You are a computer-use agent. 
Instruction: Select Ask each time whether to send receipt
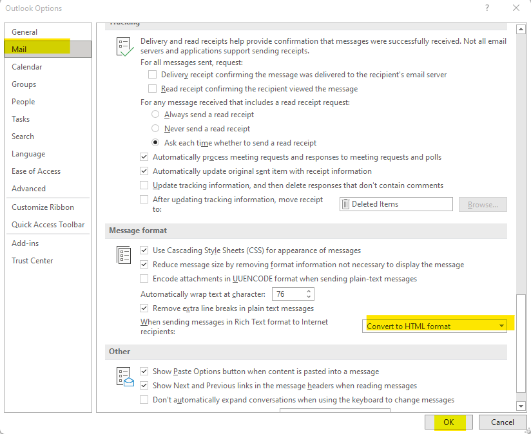155,142
